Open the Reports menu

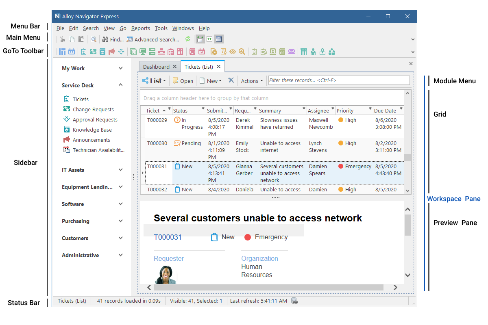[x=140, y=28]
